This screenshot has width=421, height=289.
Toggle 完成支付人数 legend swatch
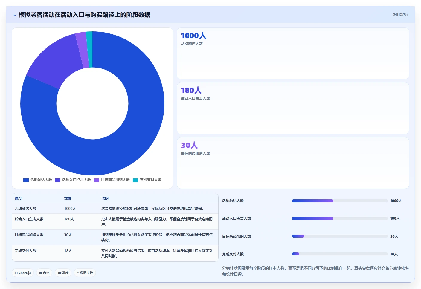135,180
